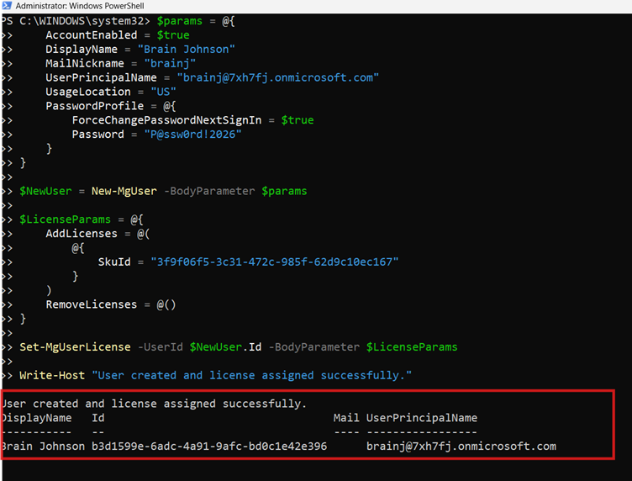Click the "Id" column header in the output

[x=98, y=418]
